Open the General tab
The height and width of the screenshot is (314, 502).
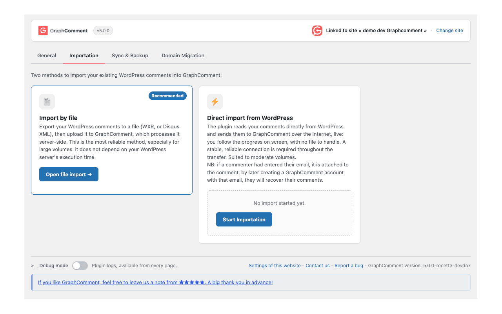coord(47,56)
